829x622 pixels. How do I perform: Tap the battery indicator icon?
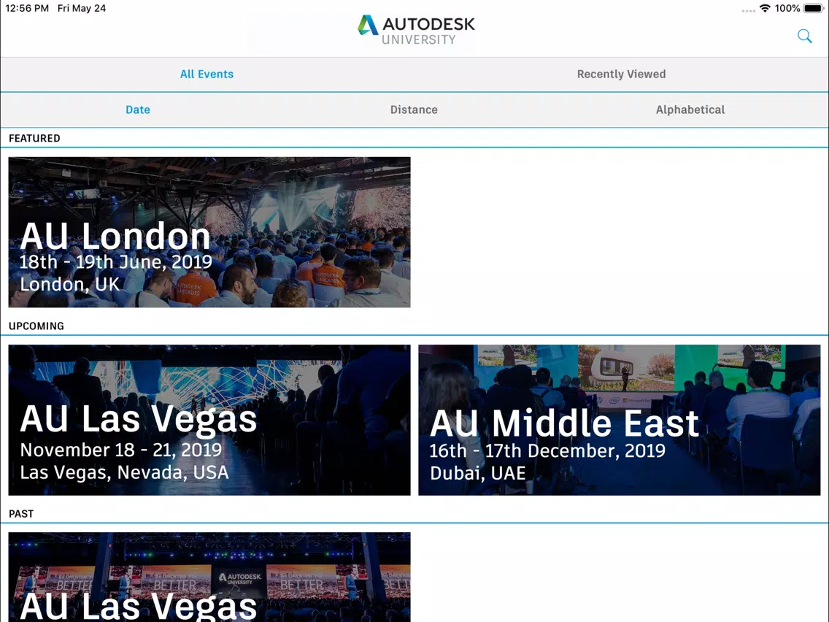(x=813, y=9)
